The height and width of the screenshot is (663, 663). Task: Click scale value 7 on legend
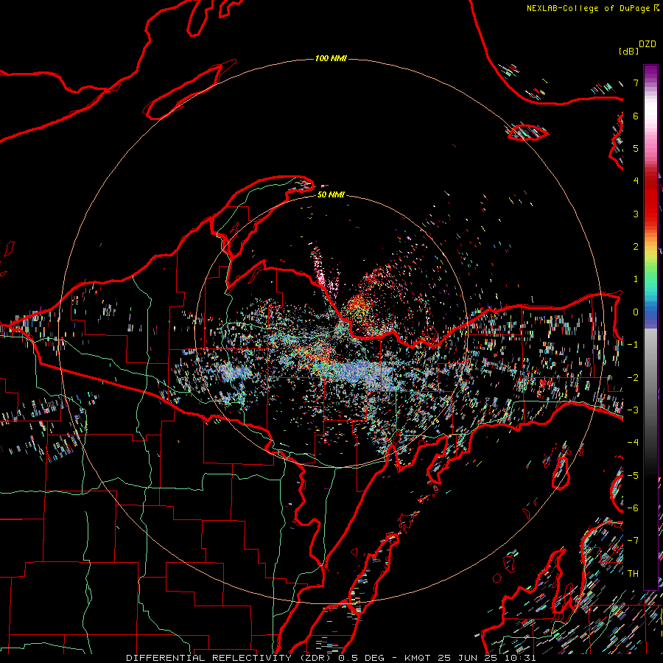click(636, 83)
